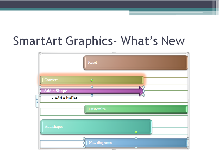Click the Reset button label text
219x152 pixels.
coord(92,62)
